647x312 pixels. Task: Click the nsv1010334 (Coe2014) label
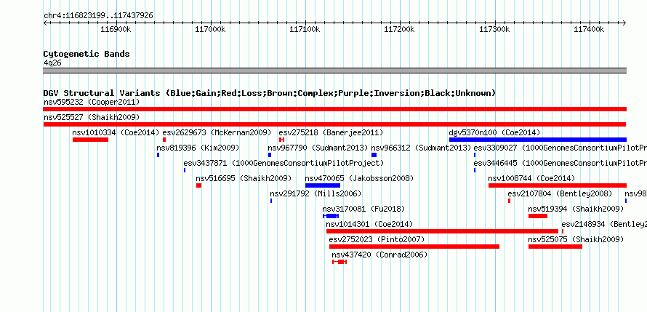[116, 132]
